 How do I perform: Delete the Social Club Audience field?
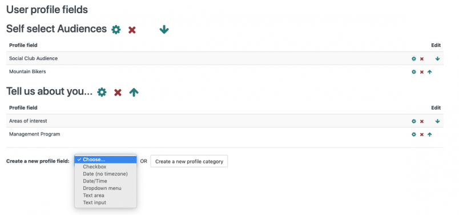tap(422, 59)
